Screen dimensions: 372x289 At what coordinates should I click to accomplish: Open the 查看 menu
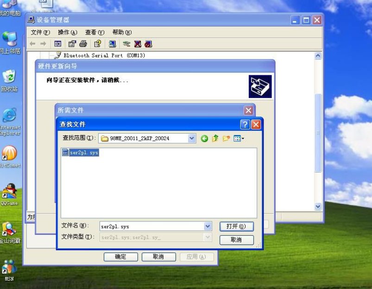pos(92,32)
